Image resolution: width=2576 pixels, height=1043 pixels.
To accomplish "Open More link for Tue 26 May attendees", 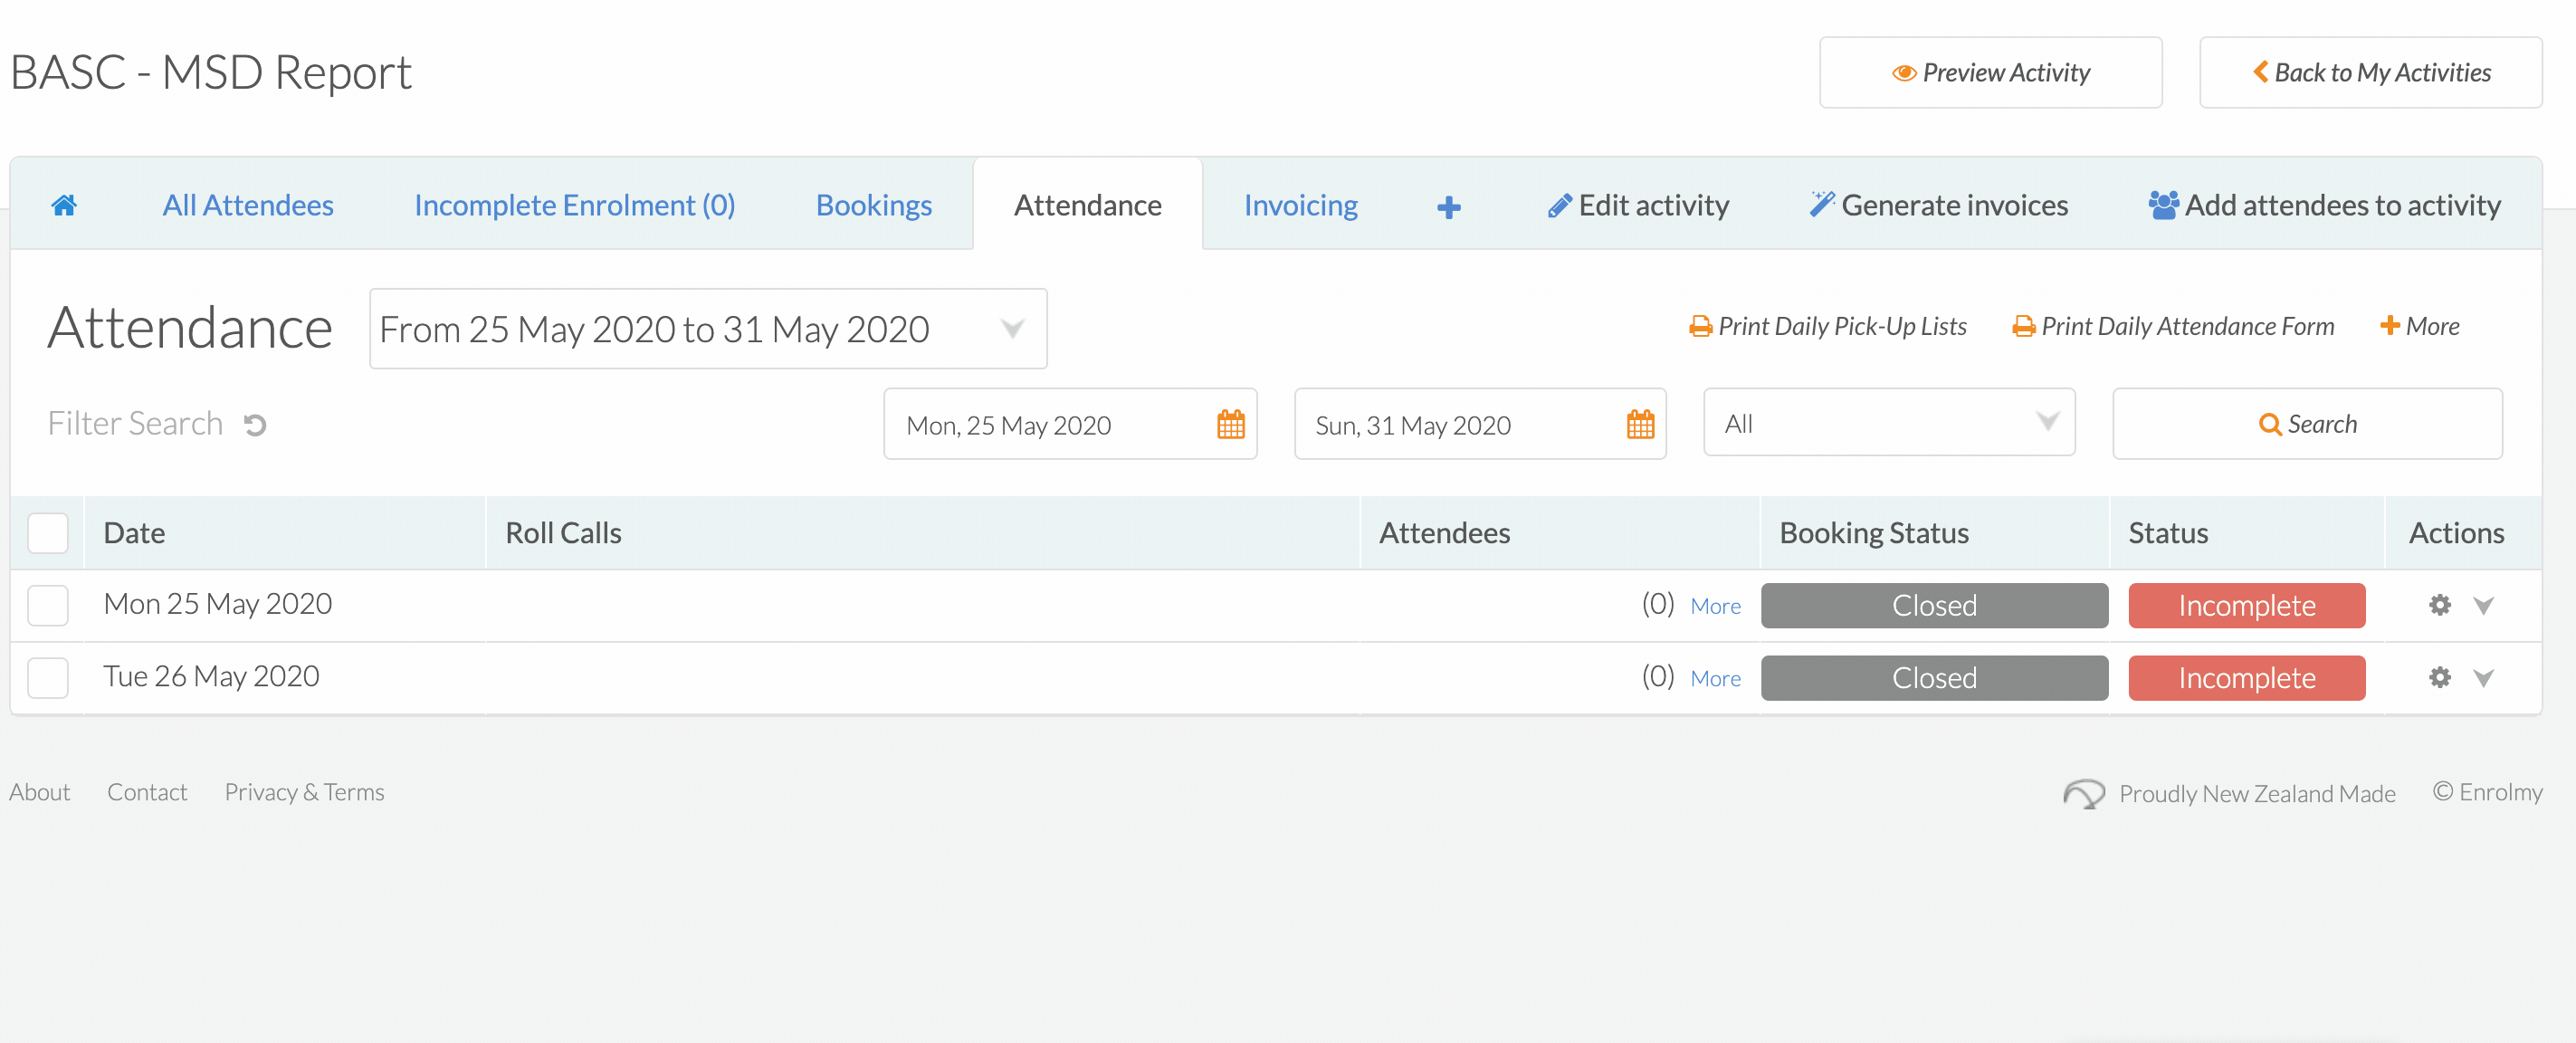I will (x=1715, y=678).
